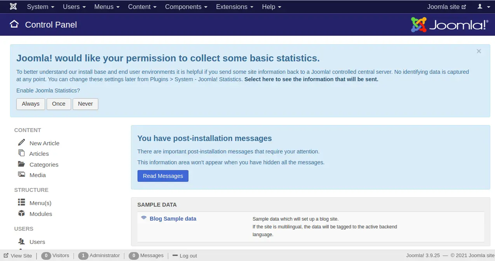495x261 pixels.
Task: Click the Messages count badge
Action: tap(134, 256)
